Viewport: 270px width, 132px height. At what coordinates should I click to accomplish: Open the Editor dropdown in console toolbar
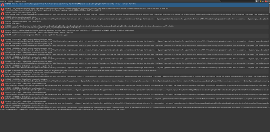[x=25, y=1]
